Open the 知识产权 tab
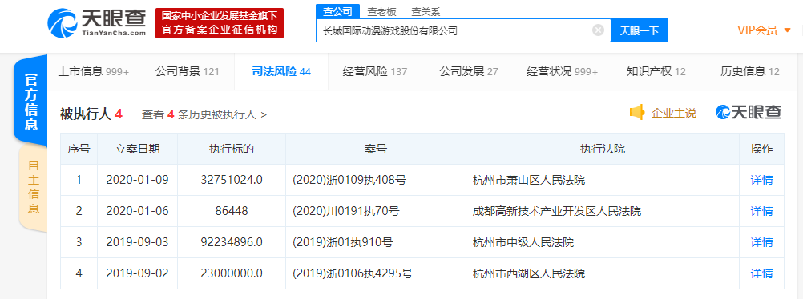The height and width of the screenshot is (299, 803). [656, 72]
